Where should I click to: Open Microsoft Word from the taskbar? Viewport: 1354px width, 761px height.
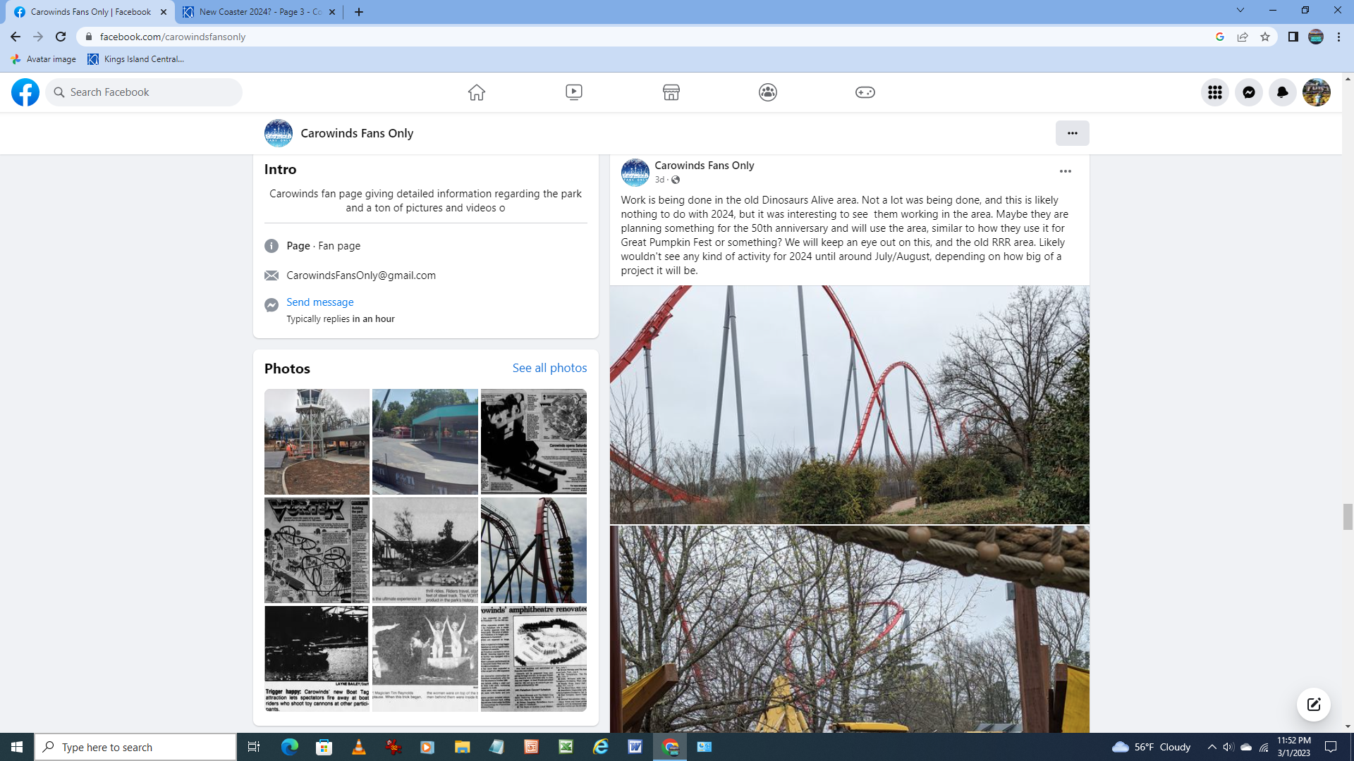(635, 747)
